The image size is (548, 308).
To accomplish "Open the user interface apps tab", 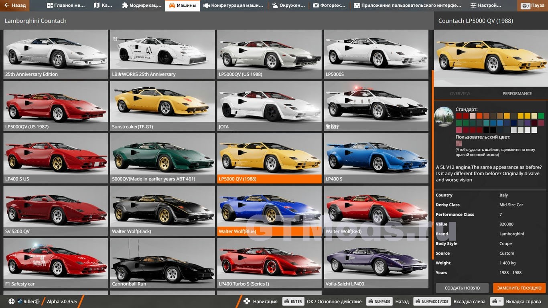I will click(408, 6).
